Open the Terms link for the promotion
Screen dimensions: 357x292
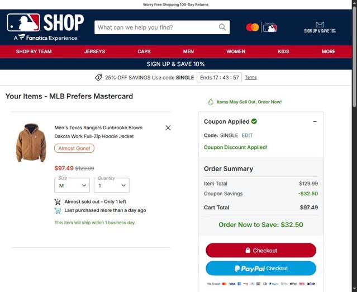click(x=251, y=78)
